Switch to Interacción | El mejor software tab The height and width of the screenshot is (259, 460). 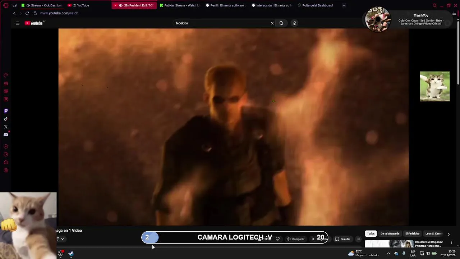click(x=272, y=5)
